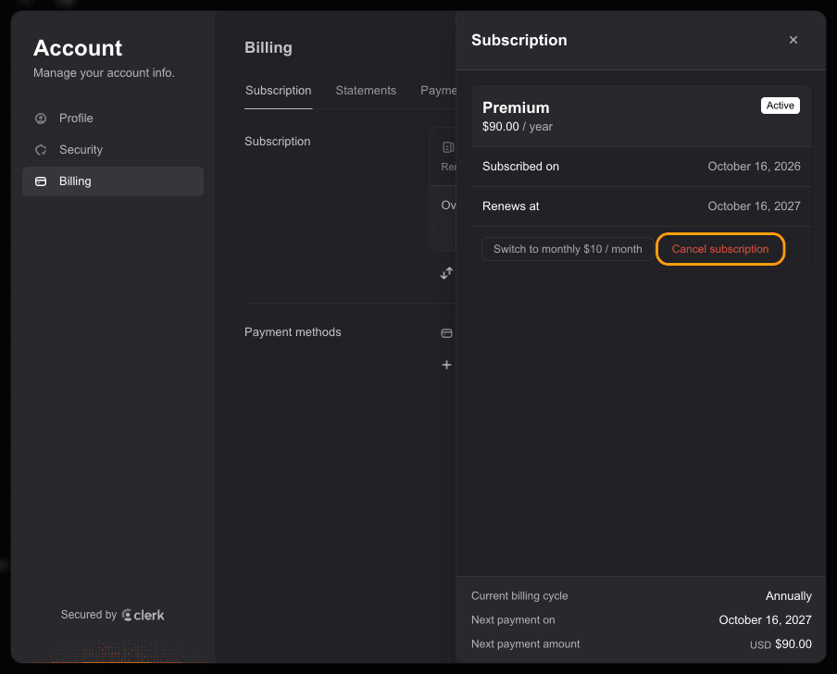Click the Current billing cycle label
Screen dimensions: 837x674
pyautogui.click(x=519, y=596)
